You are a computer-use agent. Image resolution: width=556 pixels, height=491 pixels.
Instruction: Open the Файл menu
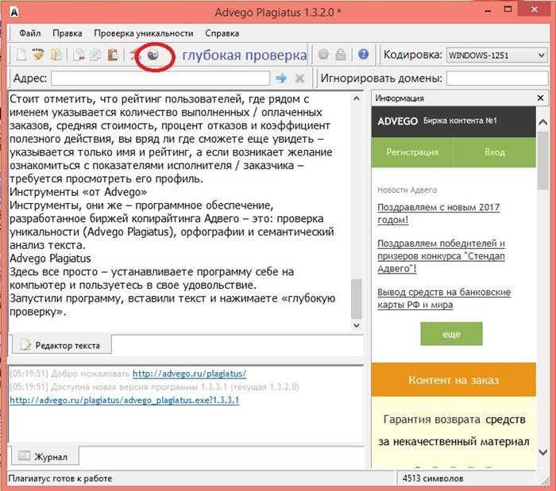[30, 33]
